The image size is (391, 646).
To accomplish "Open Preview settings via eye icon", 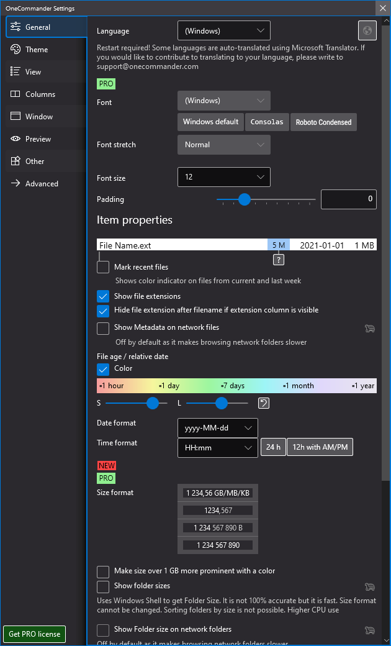I will 16,139.
